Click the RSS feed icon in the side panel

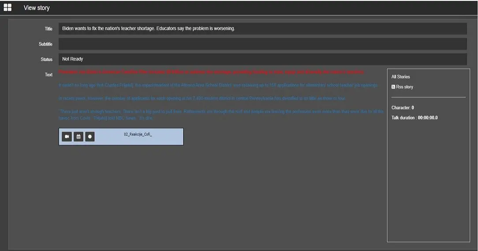click(393, 87)
